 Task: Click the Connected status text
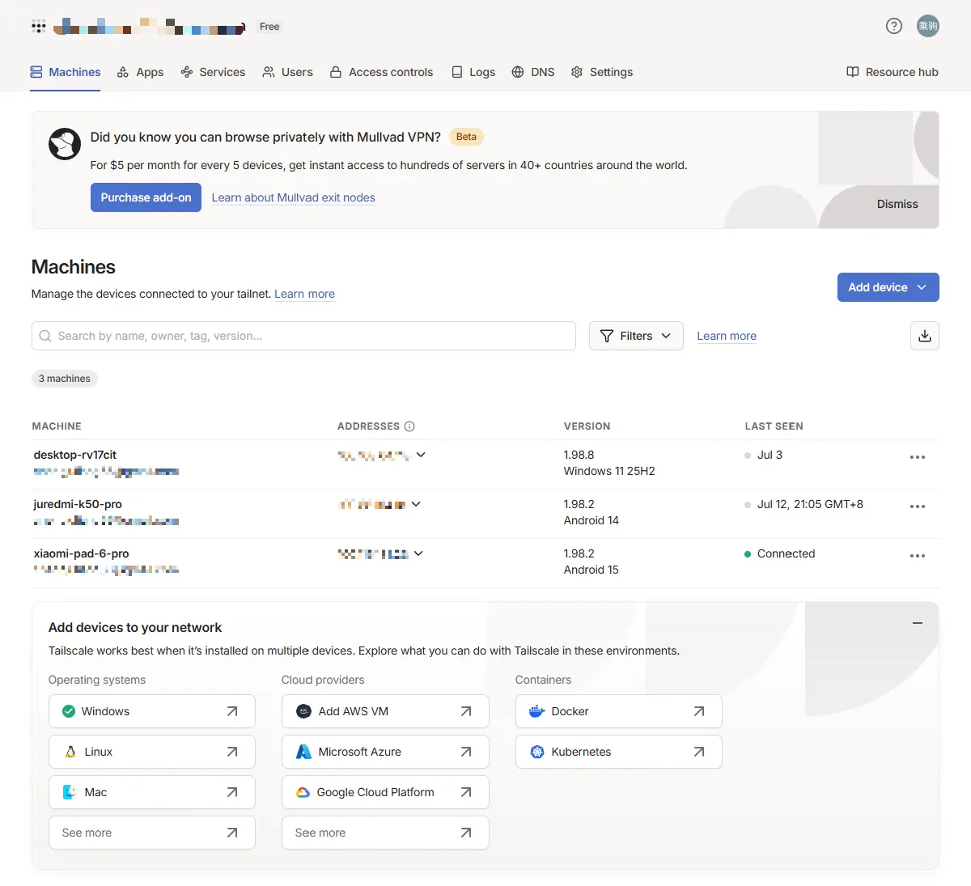(786, 553)
